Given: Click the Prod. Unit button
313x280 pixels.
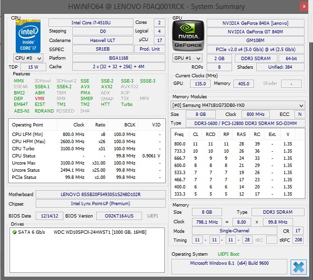Looking at the screenshot, I should pos(150,49).
